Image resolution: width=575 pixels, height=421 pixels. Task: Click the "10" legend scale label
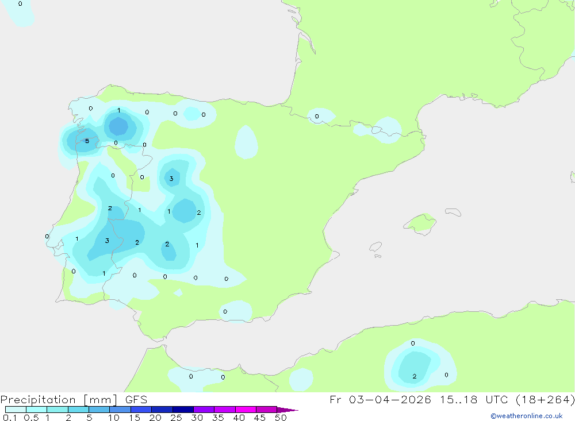point(114,418)
